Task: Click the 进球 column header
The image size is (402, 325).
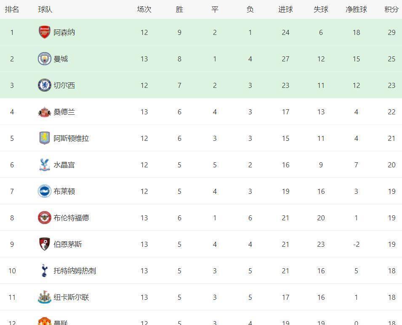Action: (x=285, y=9)
